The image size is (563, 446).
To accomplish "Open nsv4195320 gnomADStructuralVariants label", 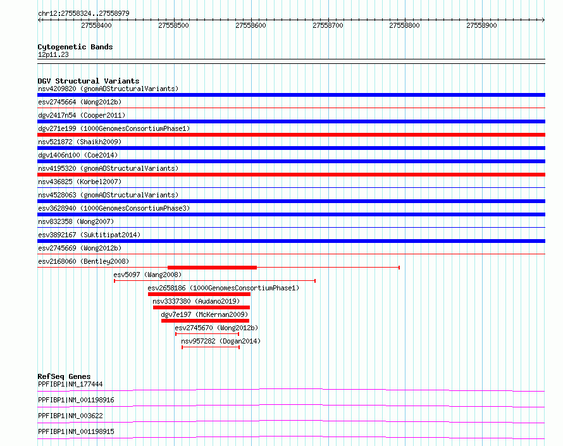I will pyautogui.click(x=108, y=168).
